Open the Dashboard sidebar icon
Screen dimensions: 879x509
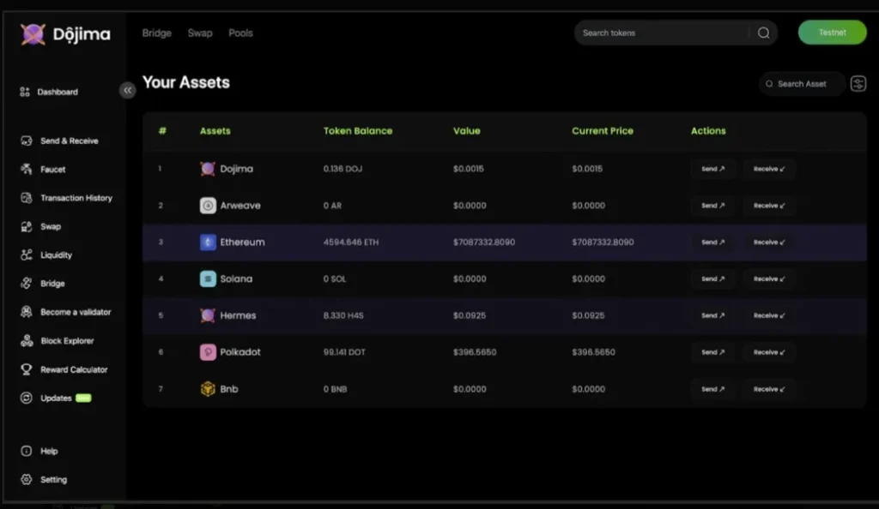[25, 92]
